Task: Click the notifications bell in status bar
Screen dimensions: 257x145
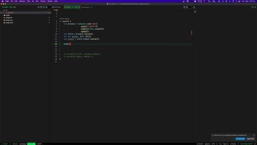Action: 255,144
